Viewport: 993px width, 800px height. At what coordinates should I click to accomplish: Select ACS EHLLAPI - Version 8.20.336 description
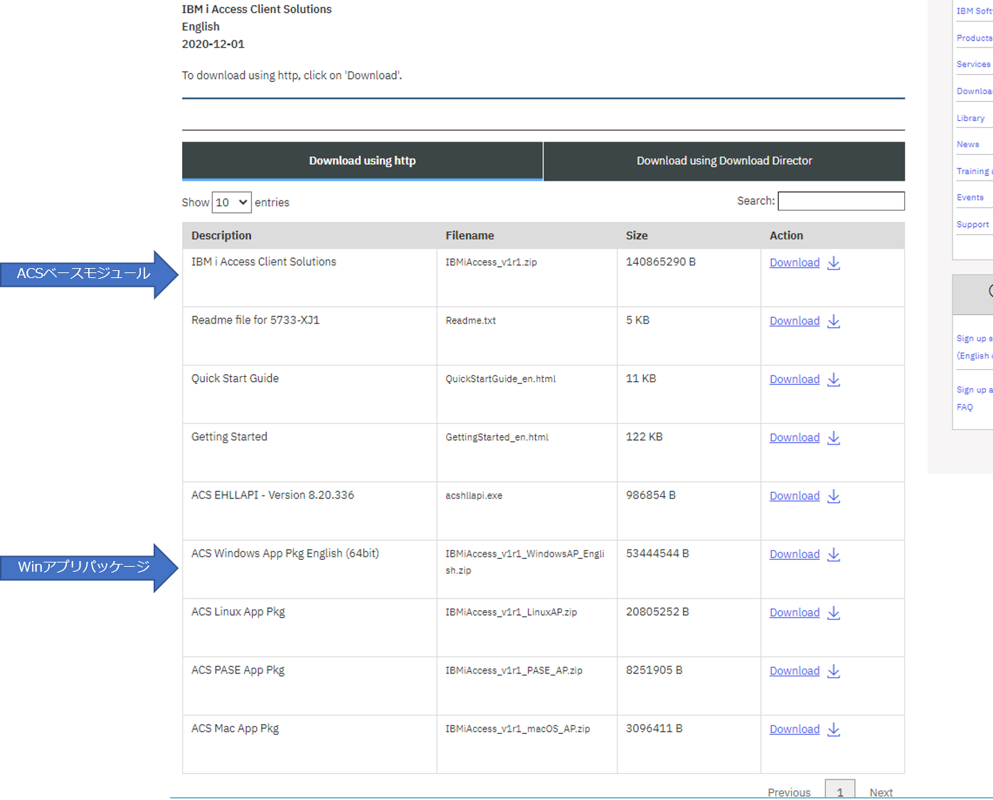pos(272,495)
